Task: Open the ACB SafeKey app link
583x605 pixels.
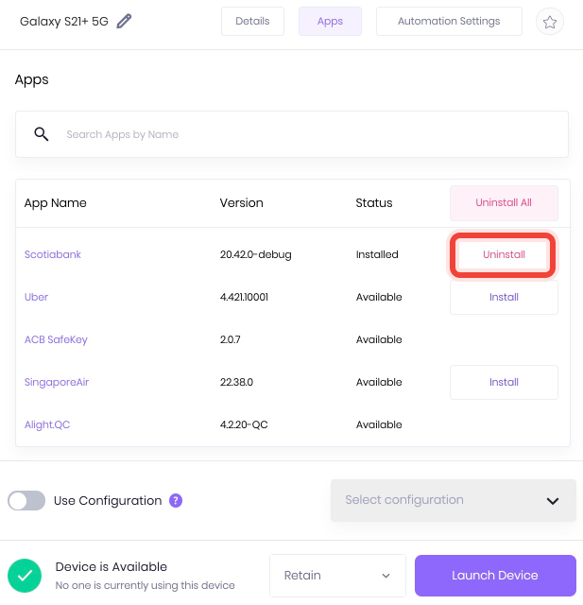Action: (56, 339)
